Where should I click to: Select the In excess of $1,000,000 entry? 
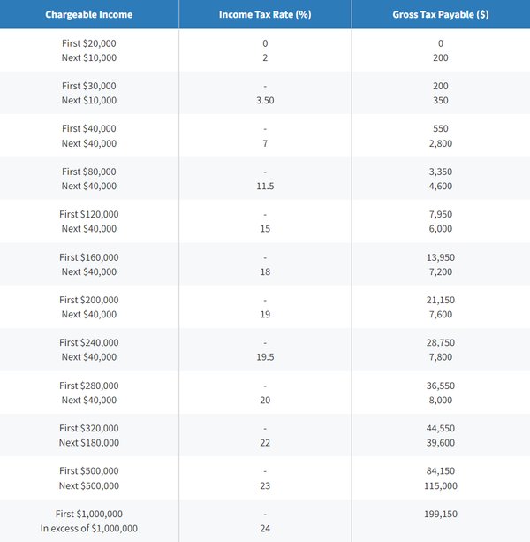pos(89,528)
